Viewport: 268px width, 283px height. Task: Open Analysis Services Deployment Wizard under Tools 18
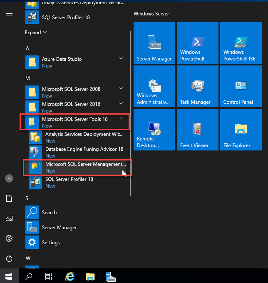coord(77,137)
